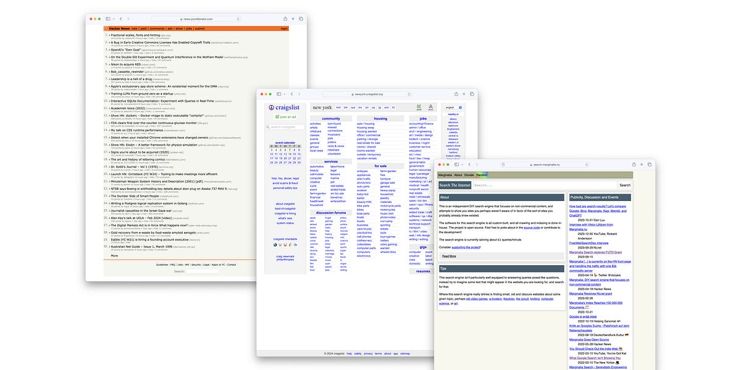Image resolution: width=741 pixels, height=370 pixels.
Task: Focus the 'search craigslist' input field
Action: 285,127
